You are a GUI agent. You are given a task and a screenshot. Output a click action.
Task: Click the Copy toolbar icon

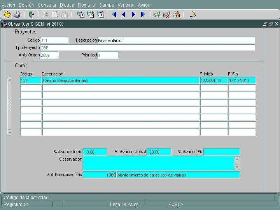55,14
